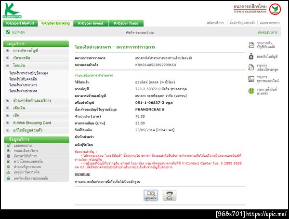Click the name PHANOMCHAI S
289x219 pixels.
click(150, 109)
